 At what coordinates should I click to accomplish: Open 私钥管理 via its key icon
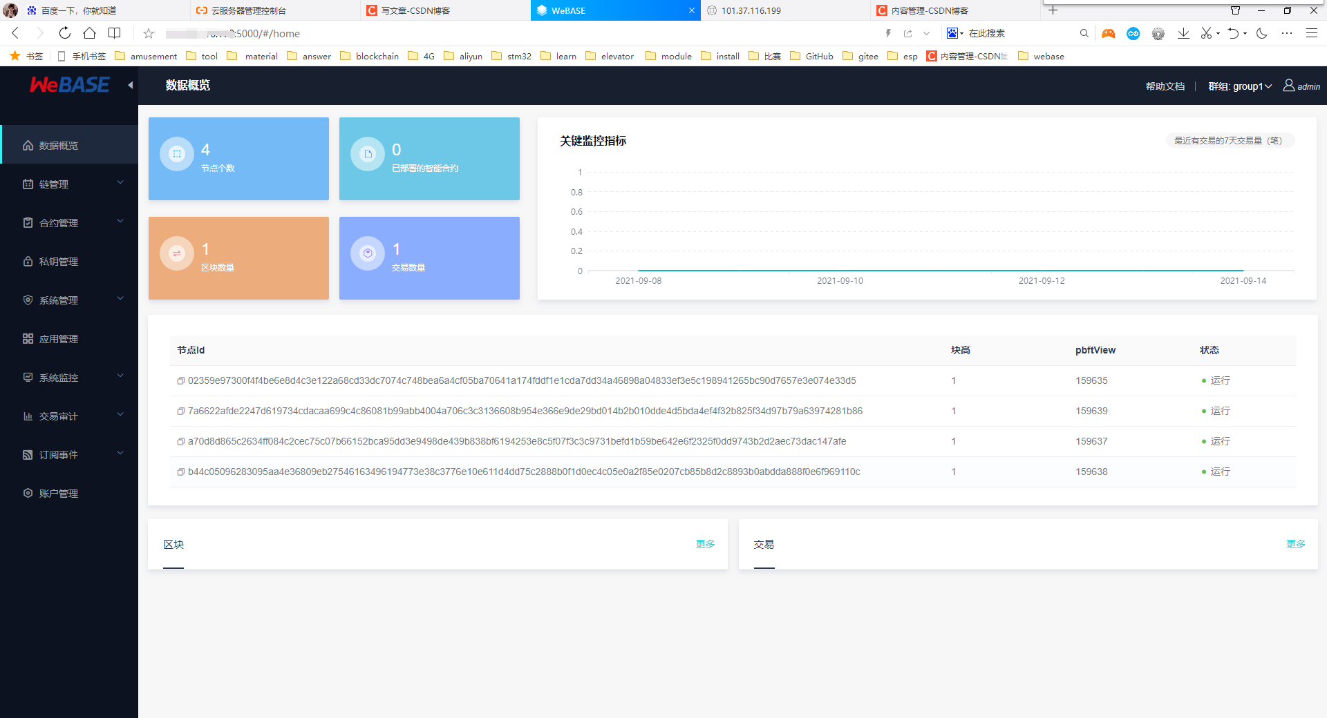click(x=28, y=261)
